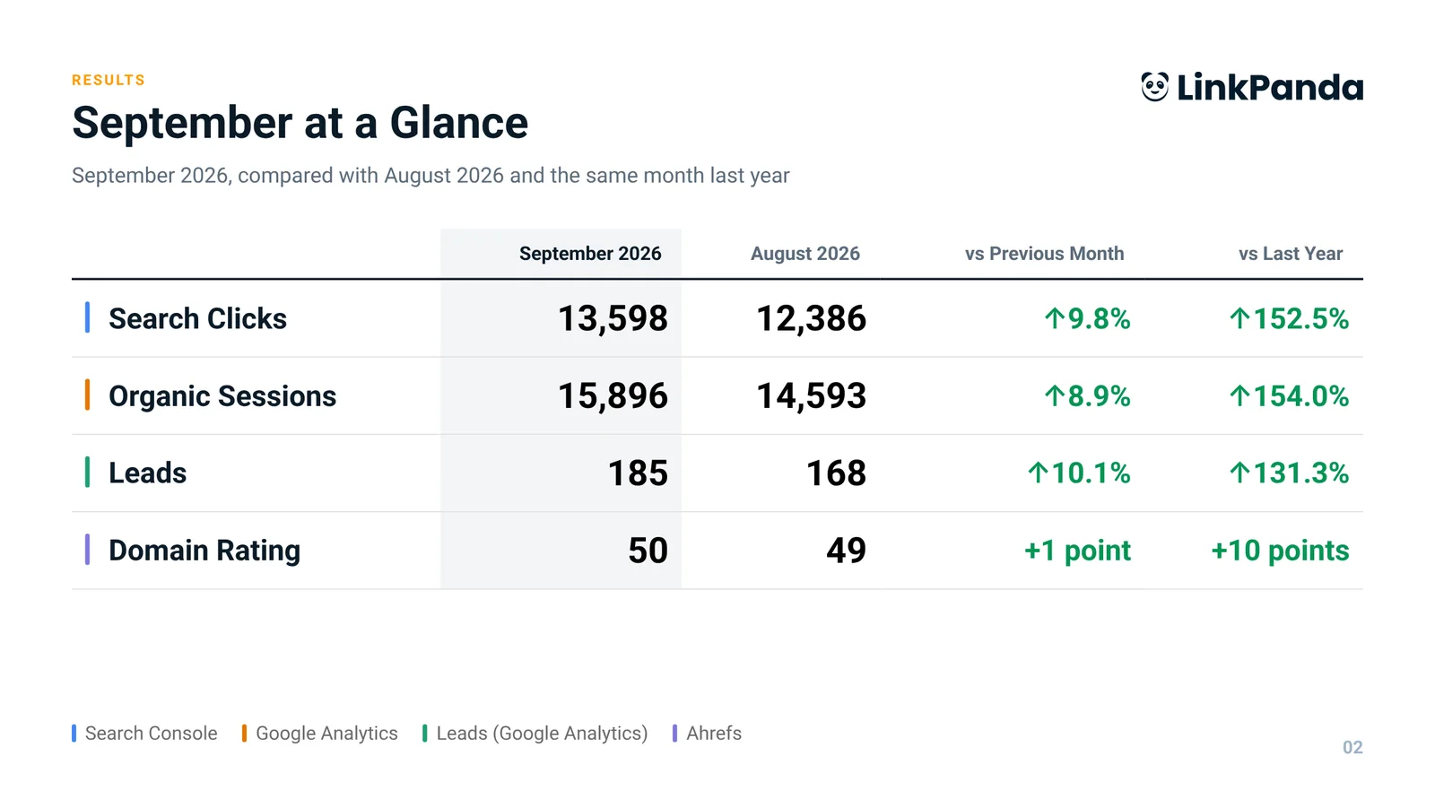Click the Ahrefs legend label
1435x807 pixels.
[714, 733]
